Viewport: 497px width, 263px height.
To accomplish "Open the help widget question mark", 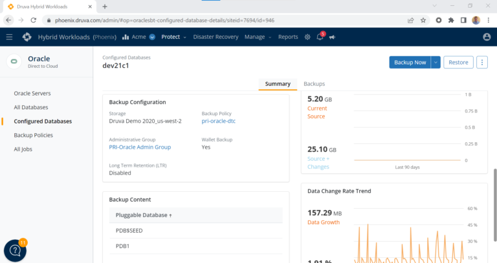I will pos(15,251).
